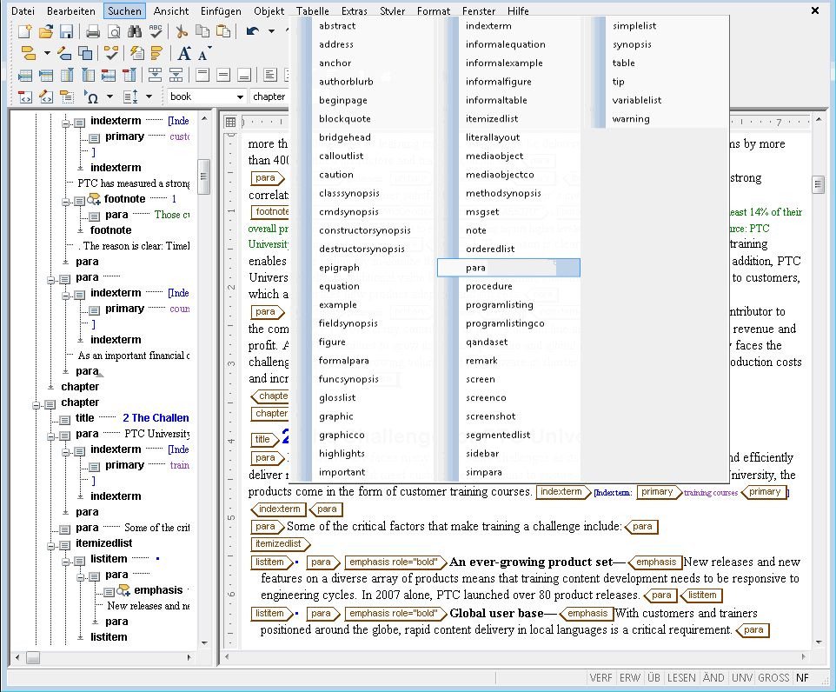The width and height of the screenshot is (836, 692).
Task: Select the 'title' row reading '2 The Challen'
Action: (x=132, y=418)
